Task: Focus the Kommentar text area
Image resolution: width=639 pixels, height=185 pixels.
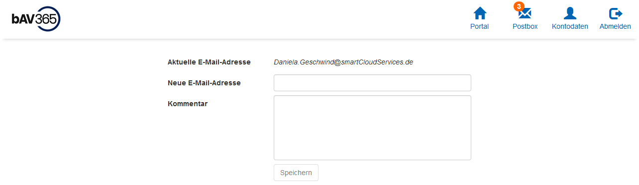Action: click(x=372, y=127)
